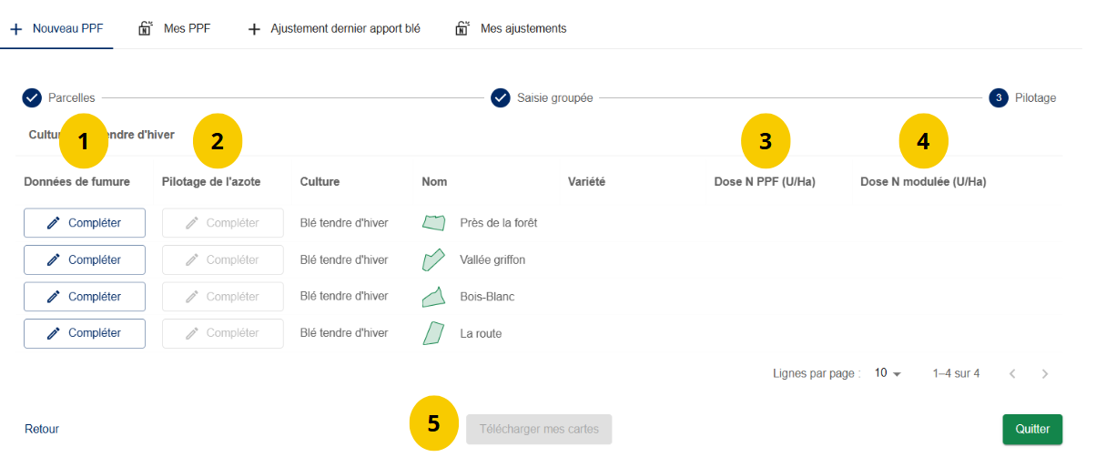Click Compléter fumure for Près de la forêt
1096x457 pixels.
(x=85, y=223)
